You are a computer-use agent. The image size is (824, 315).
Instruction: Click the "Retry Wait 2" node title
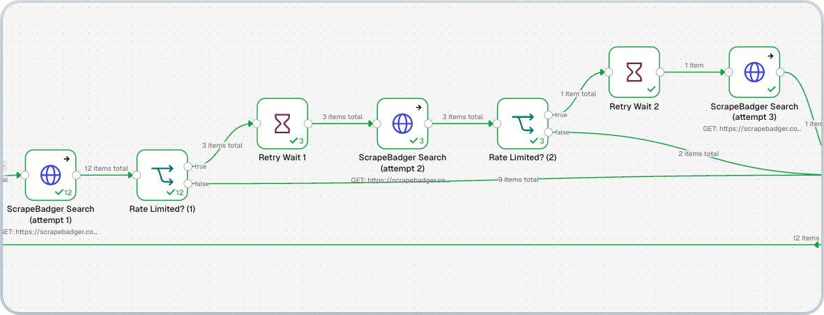pos(634,106)
